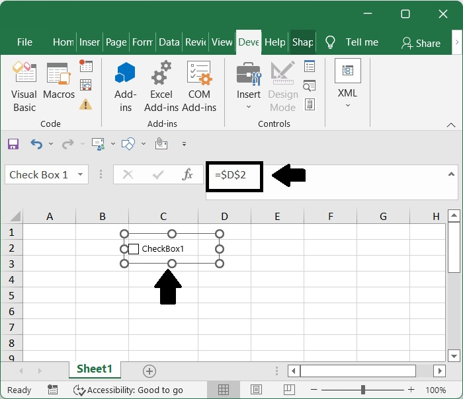Open the Macros dialog
Image resolution: width=463 pixels, height=399 pixels.
(59, 81)
